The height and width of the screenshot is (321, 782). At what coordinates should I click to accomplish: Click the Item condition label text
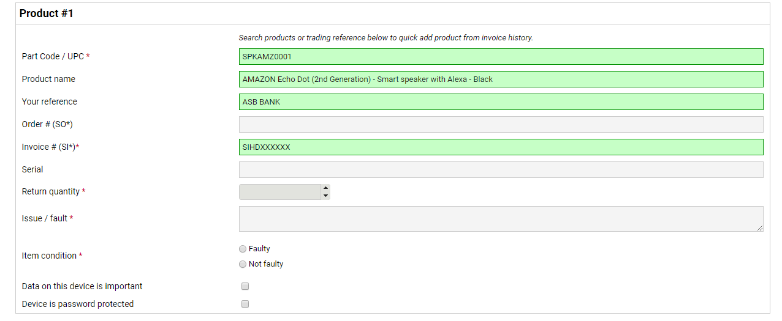click(x=49, y=256)
